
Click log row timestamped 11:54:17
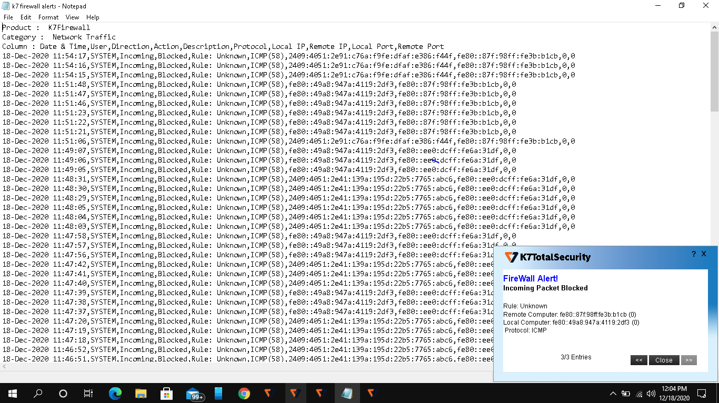pos(288,56)
